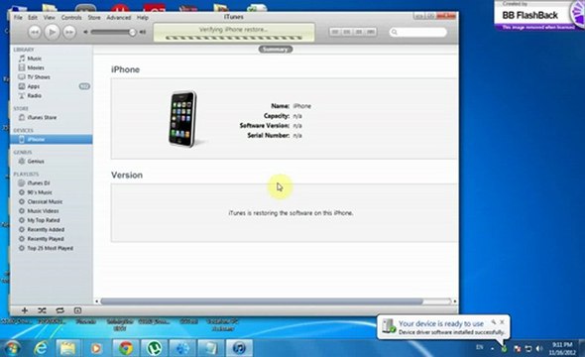Click the Next track button in iTunes

click(x=69, y=32)
